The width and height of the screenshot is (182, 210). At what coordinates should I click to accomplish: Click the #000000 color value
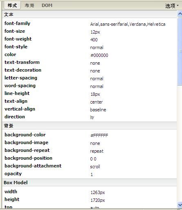(x=99, y=55)
